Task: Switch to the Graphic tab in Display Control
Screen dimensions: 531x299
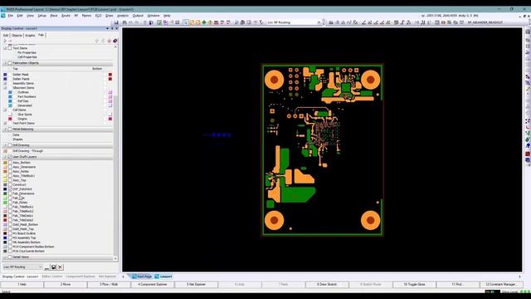Action: 30,35
